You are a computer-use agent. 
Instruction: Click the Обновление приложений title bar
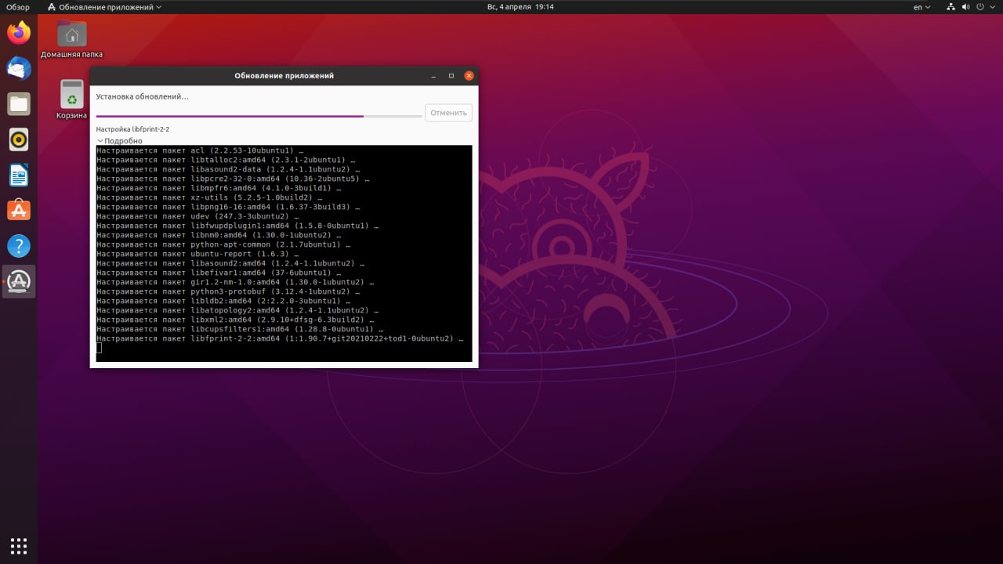click(x=284, y=76)
